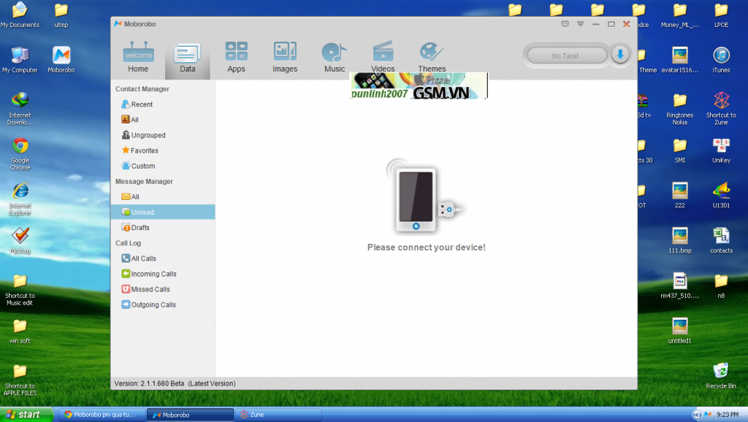Click the Message Manager section header
The image size is (748, 422).
pos(144,182)
